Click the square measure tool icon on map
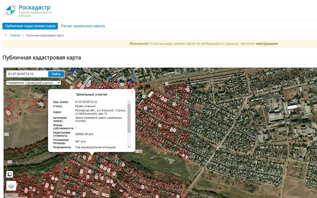 (10, 174)
